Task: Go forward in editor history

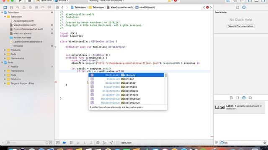Action: pos(67,7)
